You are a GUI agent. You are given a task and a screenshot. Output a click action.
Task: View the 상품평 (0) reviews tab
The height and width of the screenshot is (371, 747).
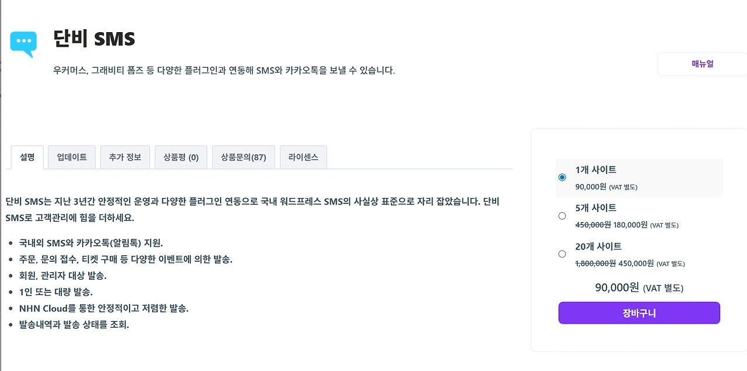(181, 157)
